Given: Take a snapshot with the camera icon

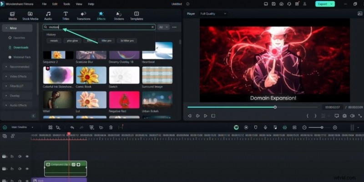Looking at the screenshot, I should coord(344,116).
